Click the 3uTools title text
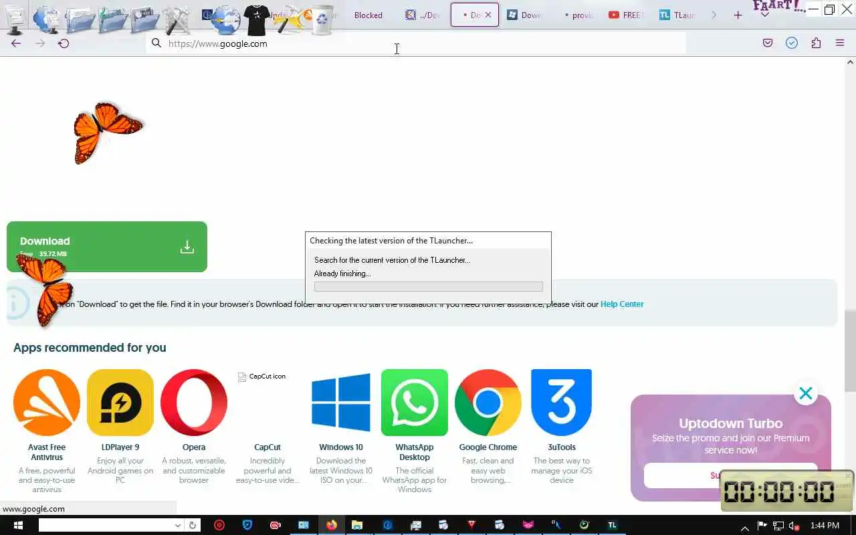This screenshot has height=535, width=856. click(562, 447)
